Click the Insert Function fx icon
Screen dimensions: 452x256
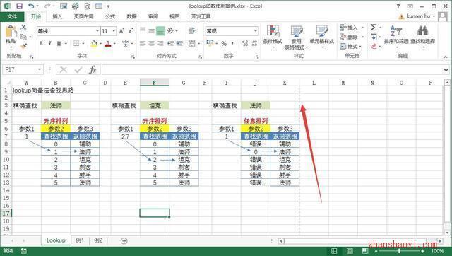pos(93,70)
